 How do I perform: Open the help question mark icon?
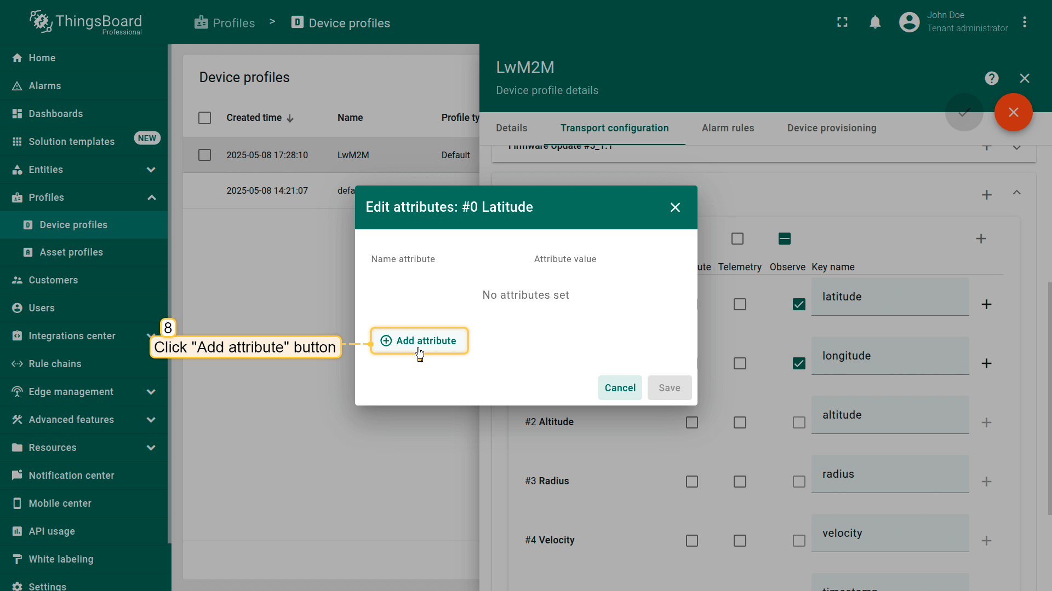(991, 78)
